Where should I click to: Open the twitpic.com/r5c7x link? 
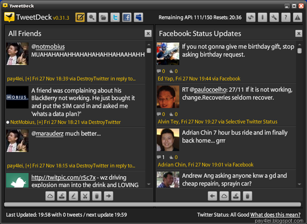(63, 177)
